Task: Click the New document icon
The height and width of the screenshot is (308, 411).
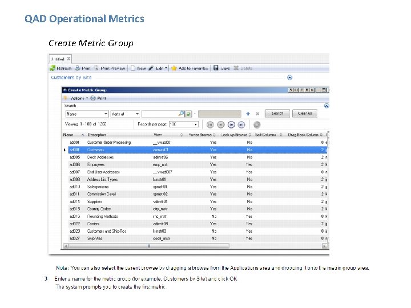Action: click(133, 68)
